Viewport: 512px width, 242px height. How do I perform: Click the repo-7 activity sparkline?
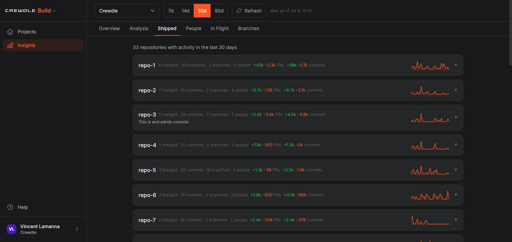(430, 220)
